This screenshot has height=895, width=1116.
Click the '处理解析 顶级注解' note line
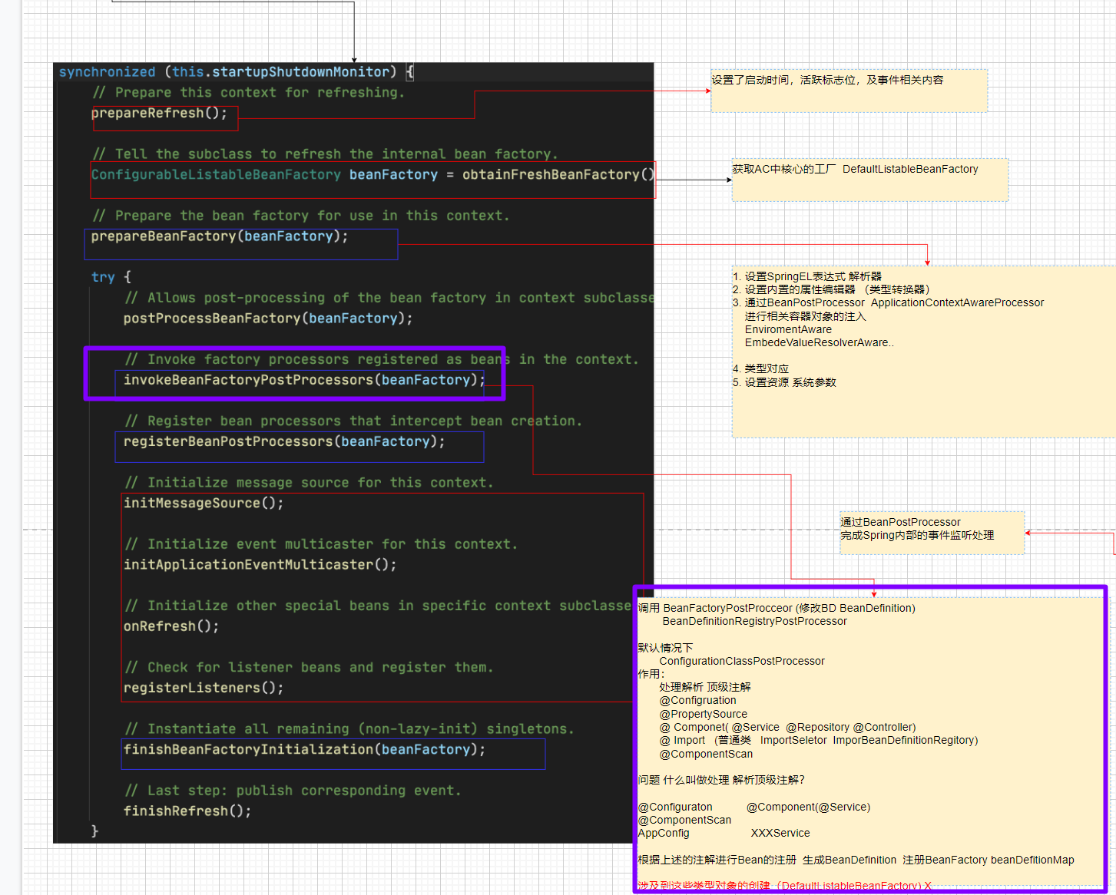[705, 687]
